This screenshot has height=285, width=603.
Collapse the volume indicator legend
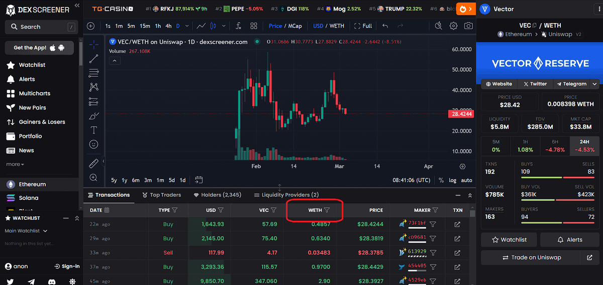tap(115, 61)
